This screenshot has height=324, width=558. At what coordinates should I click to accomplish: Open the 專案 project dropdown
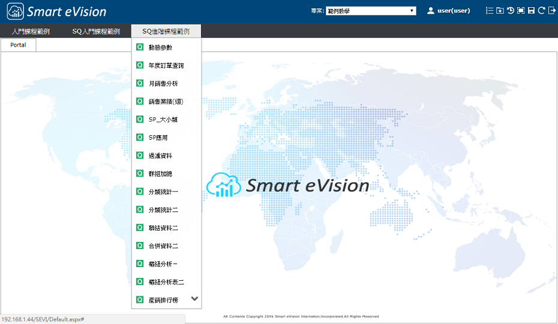pyautogui.click(x=371, y=11)
